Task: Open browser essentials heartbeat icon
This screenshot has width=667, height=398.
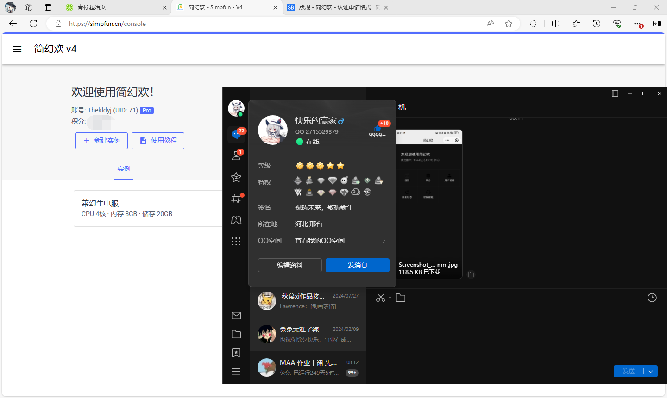Action: coord(617,24)
